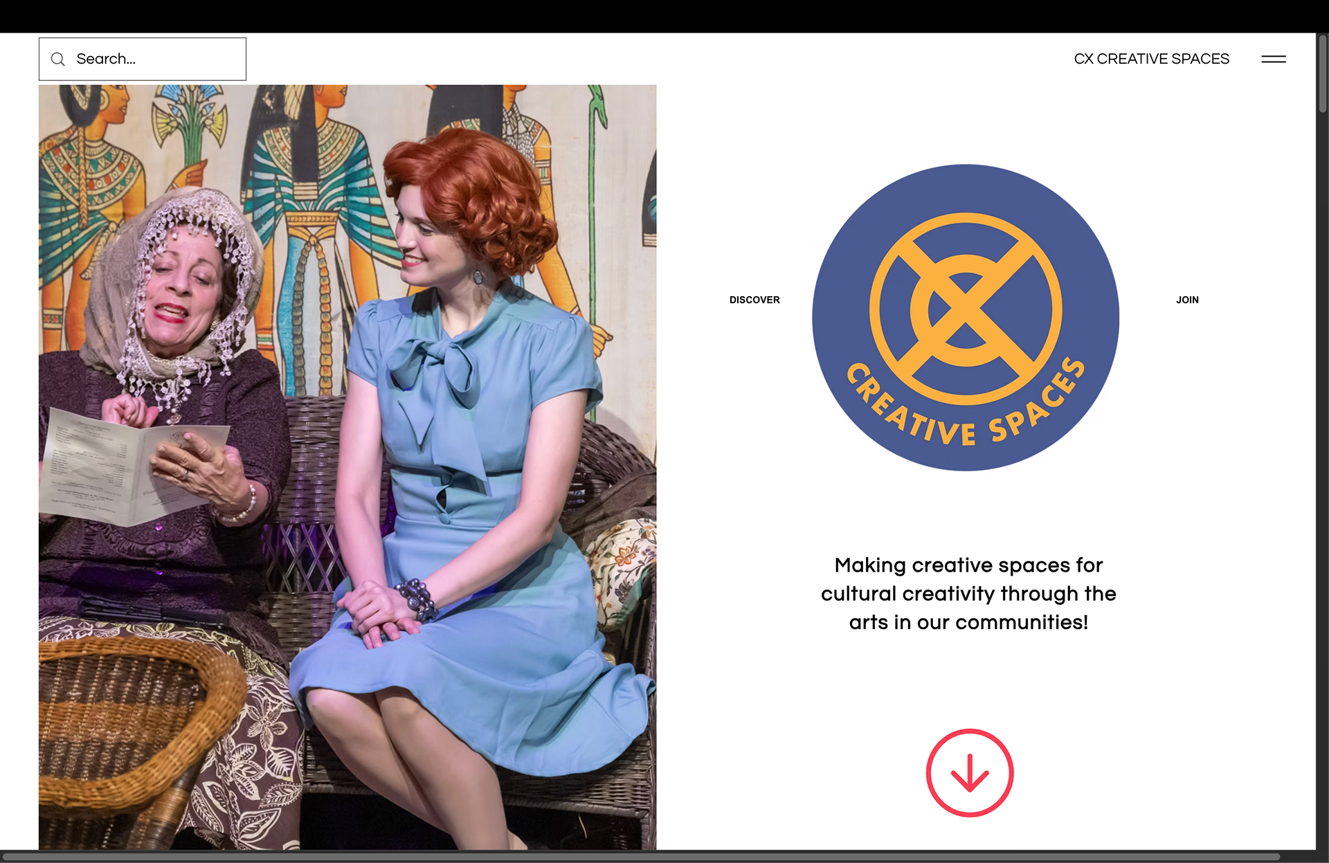Click the Egyptian mural backdrop in the photo

click(311, 173)
